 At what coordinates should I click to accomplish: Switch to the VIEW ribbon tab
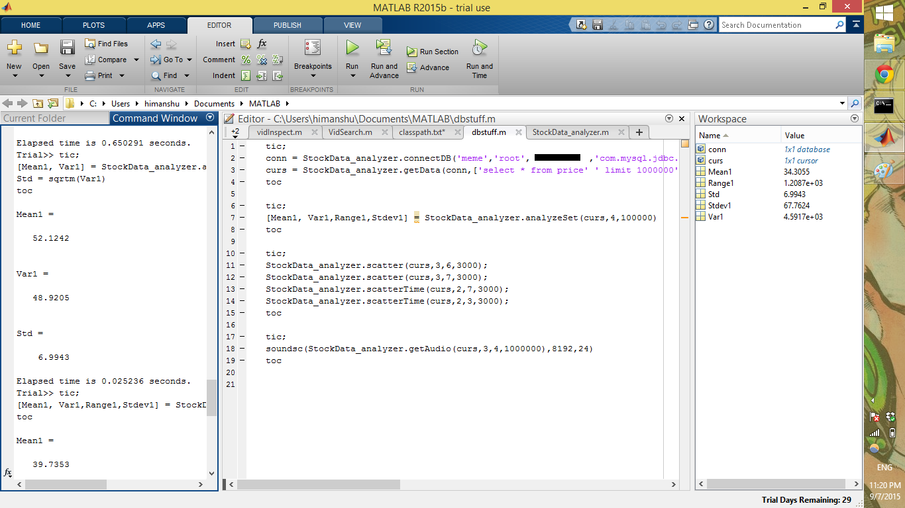tap(352, 25)
